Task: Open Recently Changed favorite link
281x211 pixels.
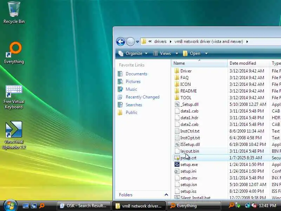Action: pos(143,97)
